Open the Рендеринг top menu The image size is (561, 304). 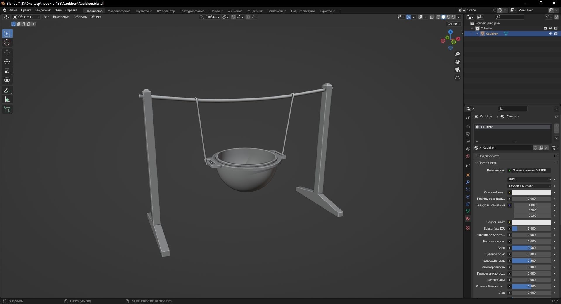point(43,10)
